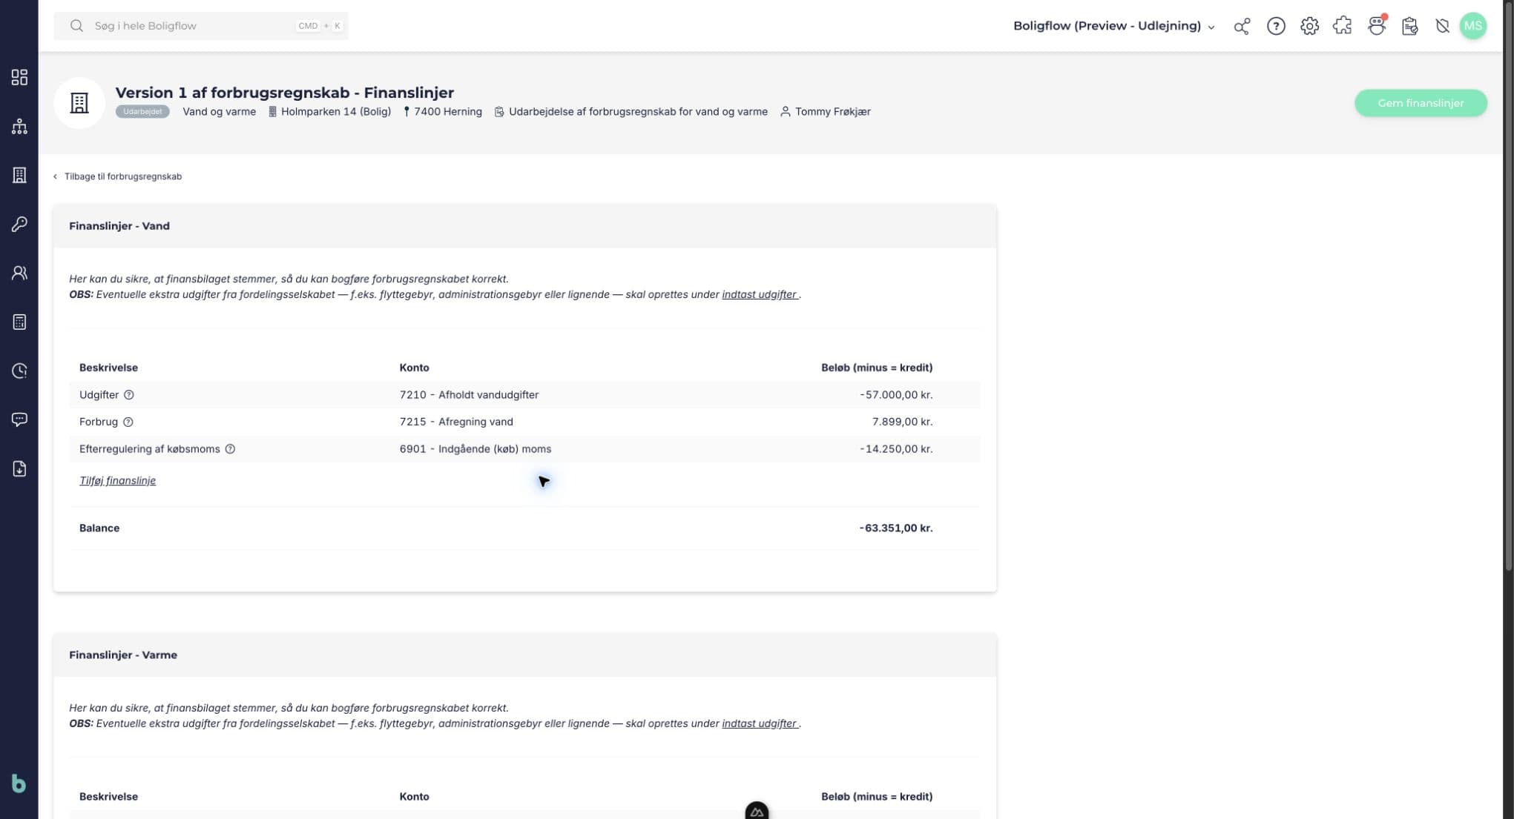The width and height of the screenshot is (1514, 819).
Task: Open the settings gear icon
Action: click(x=1309, y=26)
